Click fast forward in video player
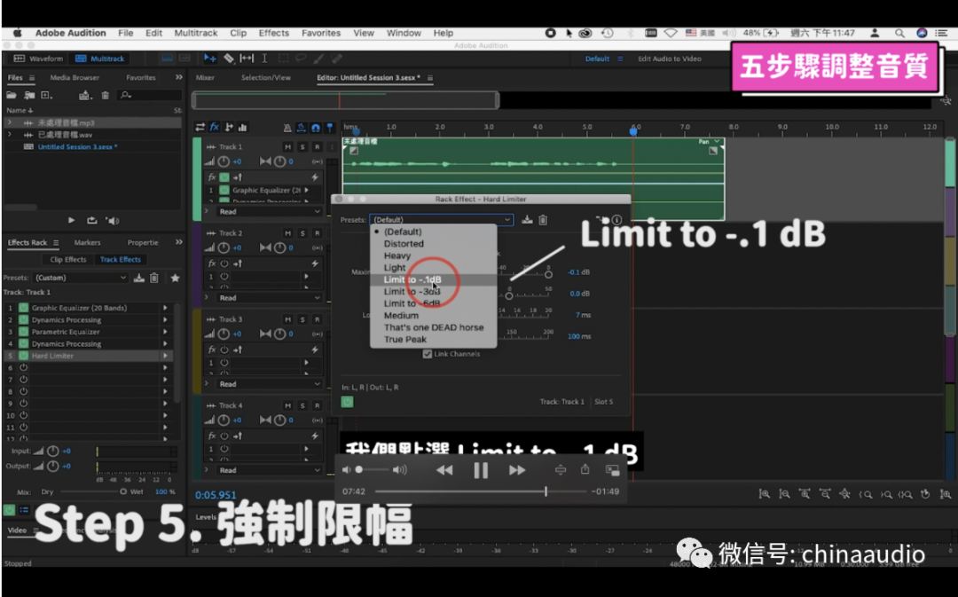This screenshot has height=597, width=958. coord(517,470)
